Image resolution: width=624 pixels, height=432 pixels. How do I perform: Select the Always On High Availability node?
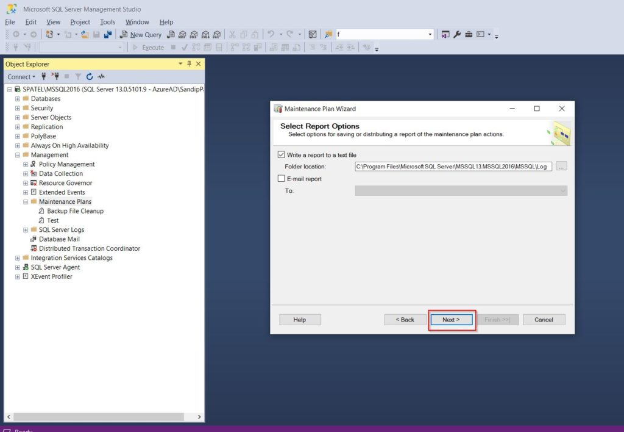click(69, 145)
